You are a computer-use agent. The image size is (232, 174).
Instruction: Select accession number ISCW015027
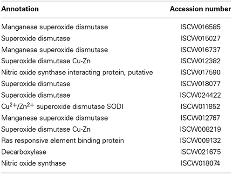(200, 39)
